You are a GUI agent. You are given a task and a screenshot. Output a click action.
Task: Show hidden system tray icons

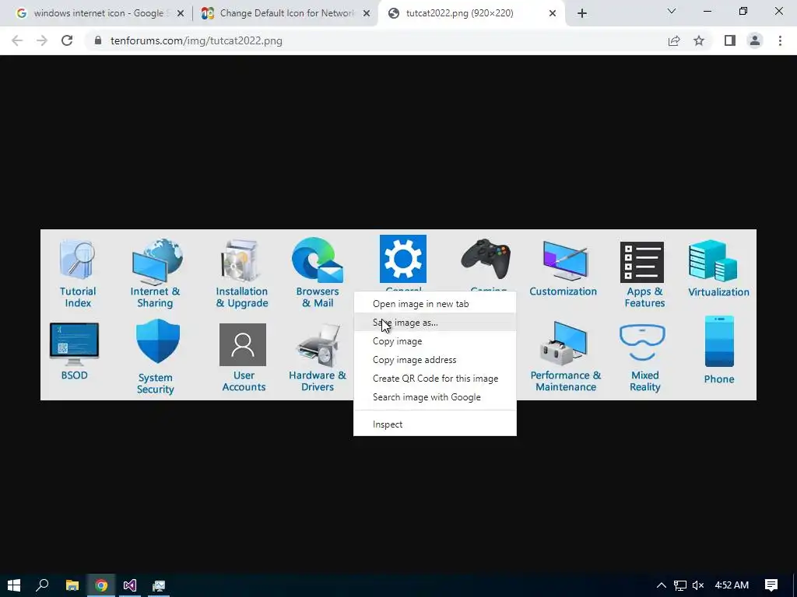[662, 585]
